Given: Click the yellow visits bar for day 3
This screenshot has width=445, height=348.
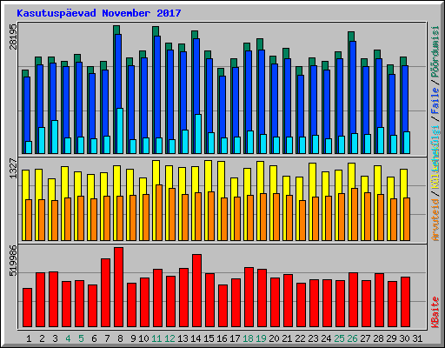Looking at the screenshot, I should [x=51, y=190].
